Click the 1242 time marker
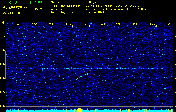The image size is (176, 112). tap(35, 24)
